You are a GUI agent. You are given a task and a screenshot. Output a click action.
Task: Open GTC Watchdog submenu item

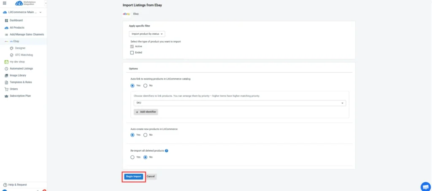click(24, 55)
